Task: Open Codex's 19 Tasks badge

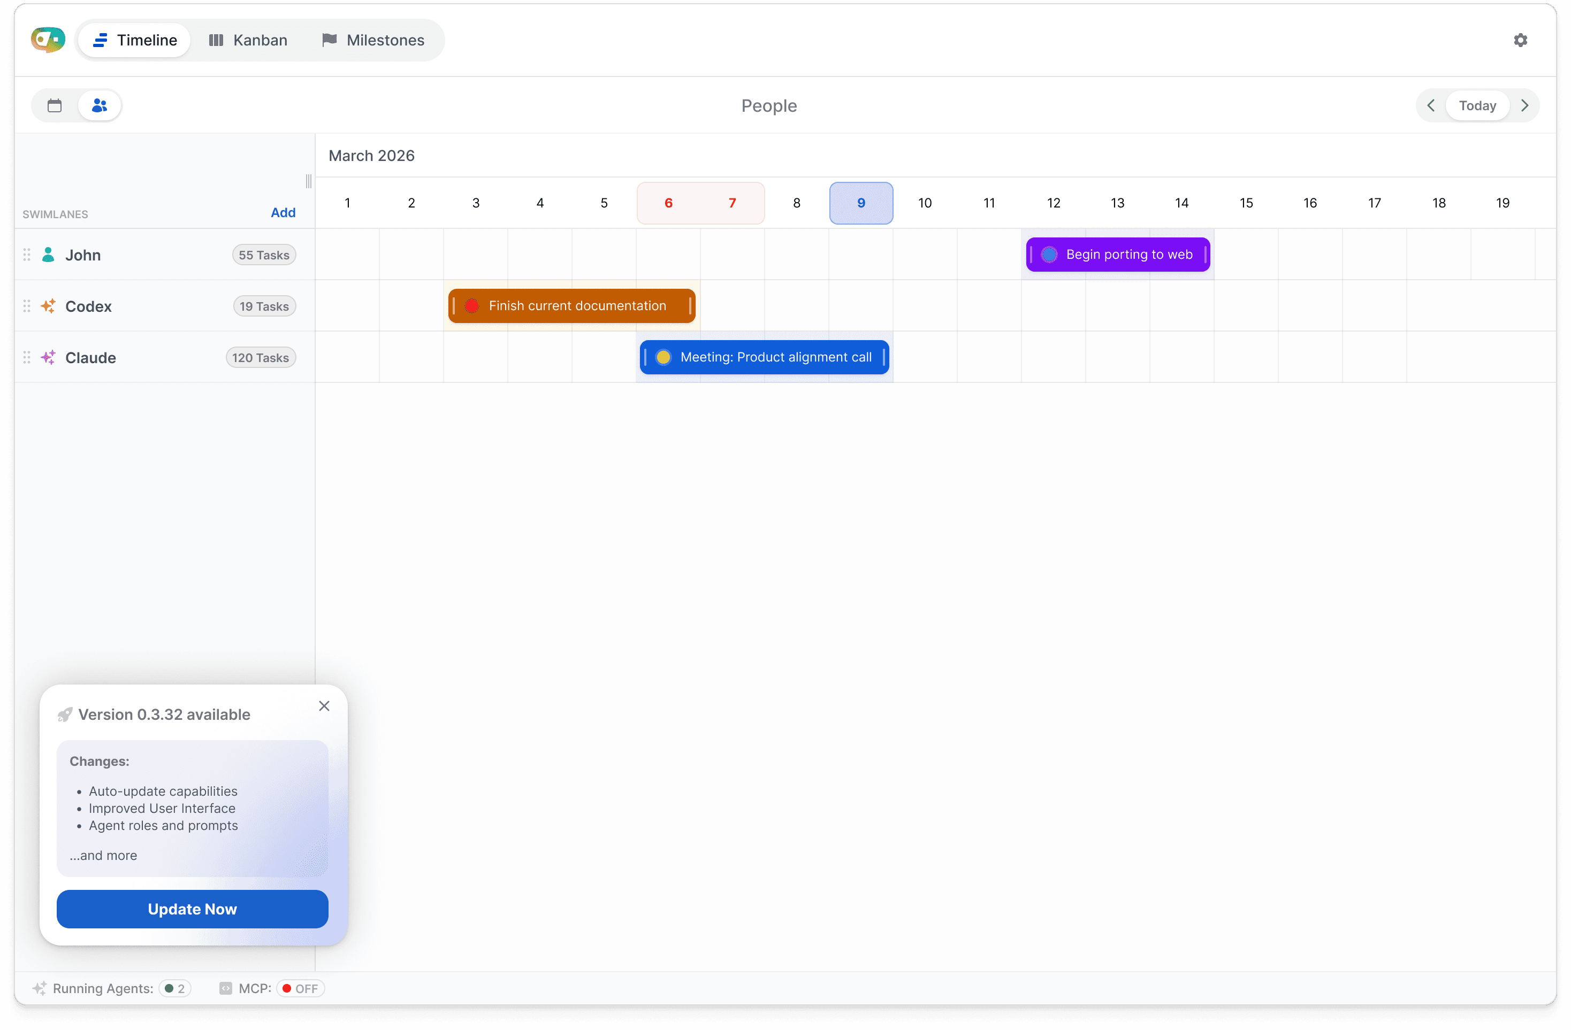Action: (x=265, y=306)
